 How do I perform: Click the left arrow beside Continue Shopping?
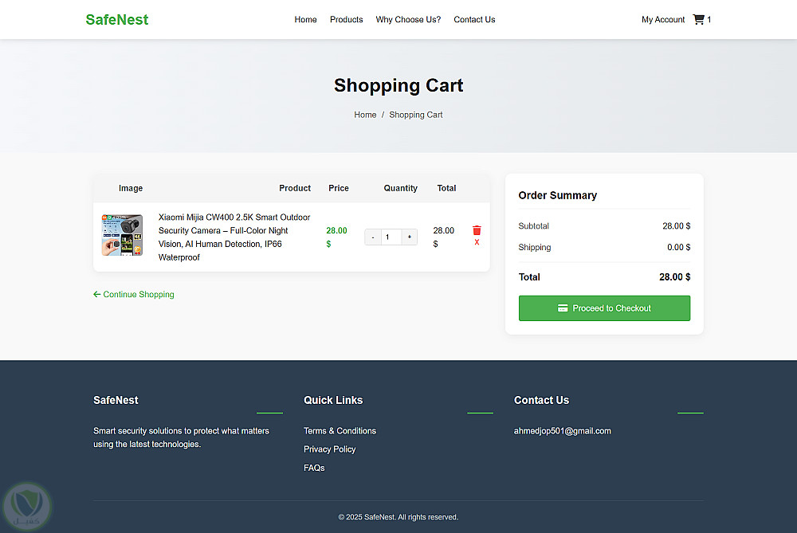[x=97, y=295]
